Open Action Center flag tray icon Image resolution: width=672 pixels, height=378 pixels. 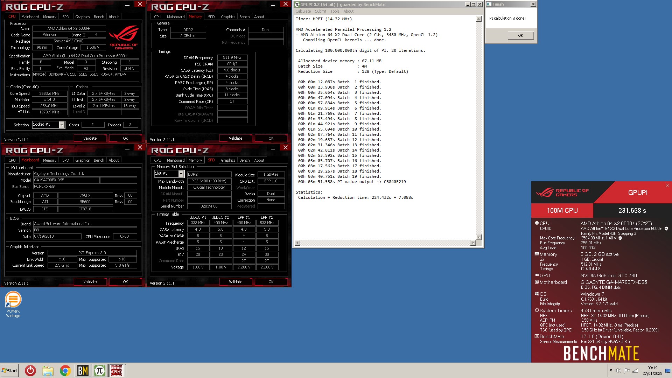click(x=627, y=370)
